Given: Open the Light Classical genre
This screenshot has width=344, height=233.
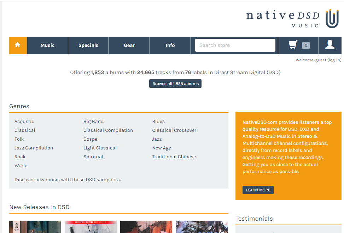Looking at the screenshot, I should [100, 148].
